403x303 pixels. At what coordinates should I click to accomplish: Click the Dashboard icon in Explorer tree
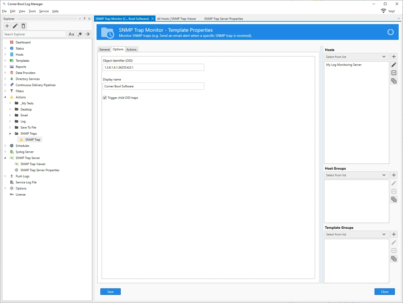(12, 42)
